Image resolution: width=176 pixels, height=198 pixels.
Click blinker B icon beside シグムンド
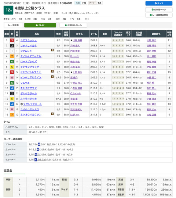tap(52, 50)
